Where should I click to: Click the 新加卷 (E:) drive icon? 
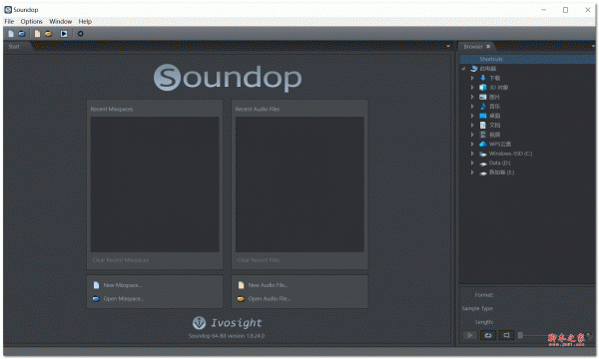(483, 173)
